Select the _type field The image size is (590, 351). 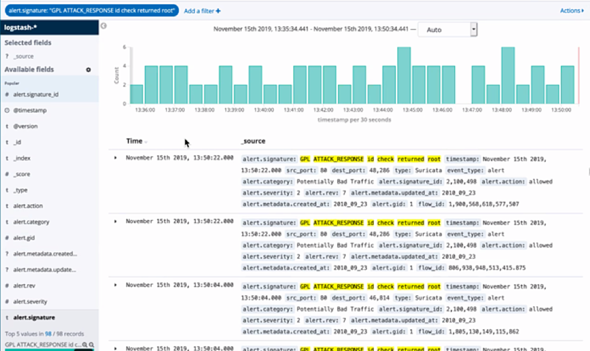[50, 190]
